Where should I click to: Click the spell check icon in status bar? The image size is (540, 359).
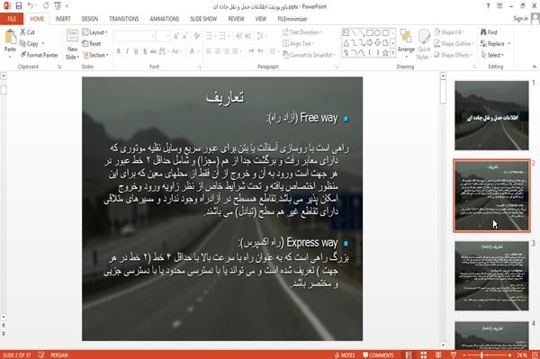tap(41, 355)
